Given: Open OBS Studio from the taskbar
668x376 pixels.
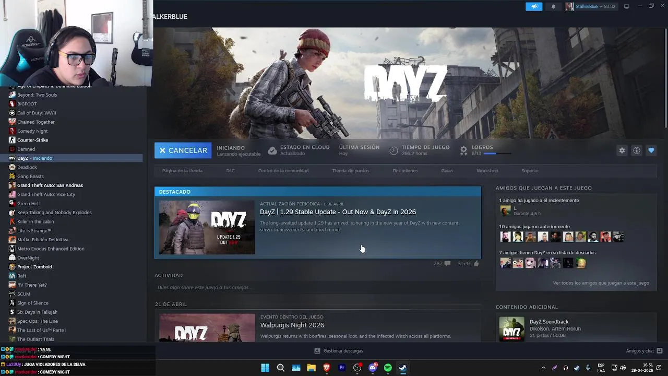Looking at the screenshot, I should pos(357,368).
